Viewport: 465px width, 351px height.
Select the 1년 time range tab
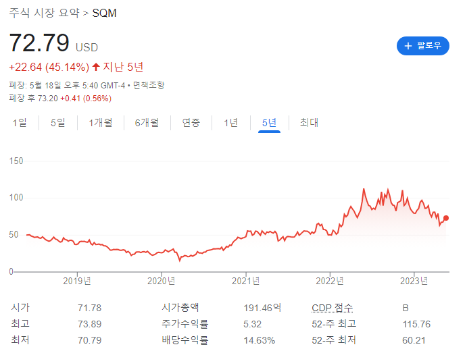tap(230, 122)
